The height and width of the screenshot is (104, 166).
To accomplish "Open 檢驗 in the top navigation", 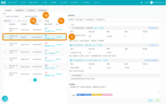I will [x=44, y=3].
